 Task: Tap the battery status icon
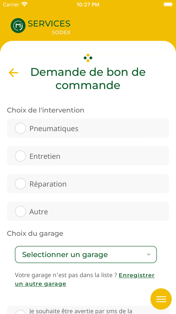(x=168, y=5)
